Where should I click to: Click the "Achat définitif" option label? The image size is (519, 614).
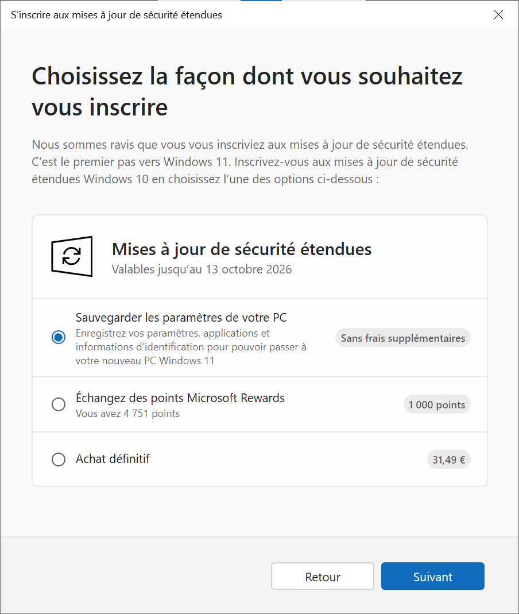coord(113,459)
